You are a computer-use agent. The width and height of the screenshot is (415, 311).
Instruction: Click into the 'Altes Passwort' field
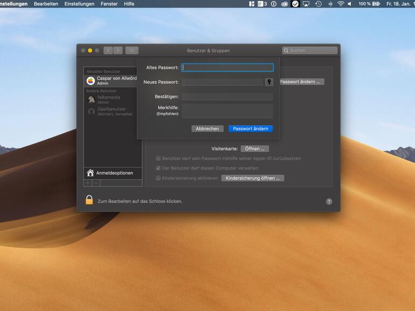227,68
